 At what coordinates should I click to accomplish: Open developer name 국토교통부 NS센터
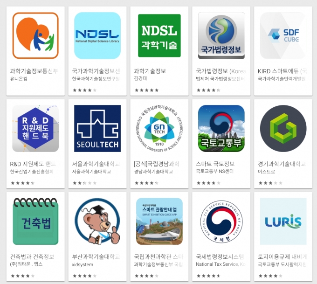215,171
